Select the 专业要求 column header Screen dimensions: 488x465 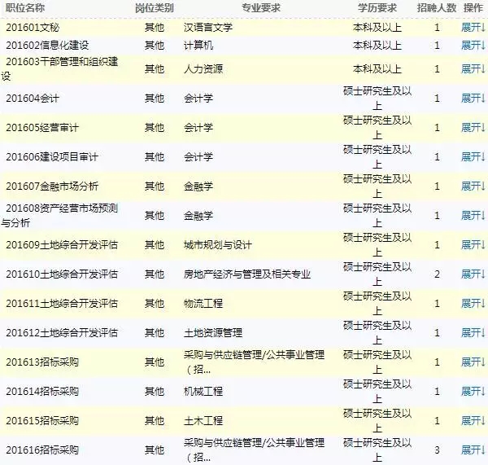[x=261, y=7]
